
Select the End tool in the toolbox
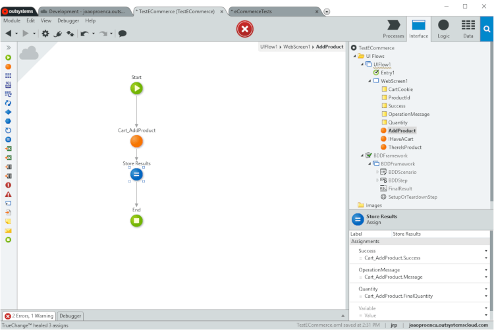tap(8, 240)
